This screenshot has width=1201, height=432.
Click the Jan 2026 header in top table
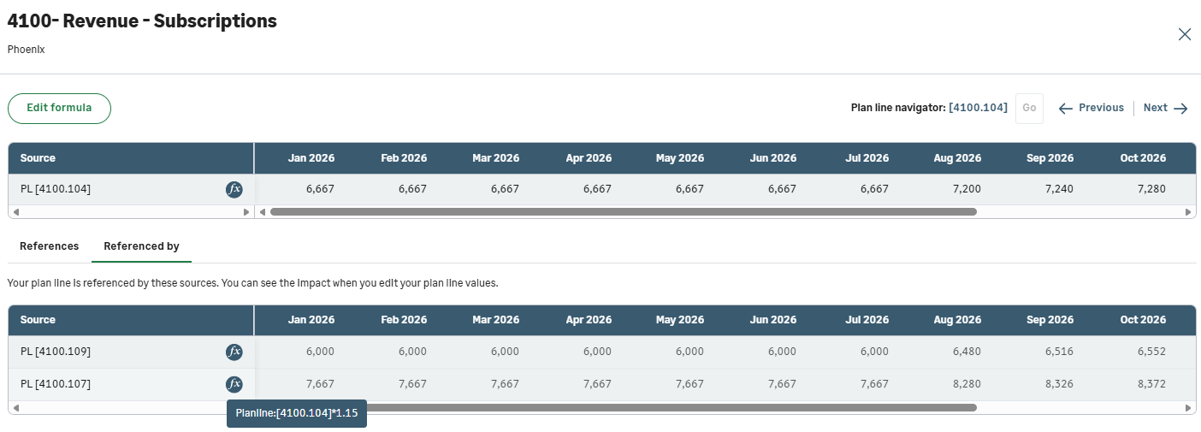[x=311, y=158]
